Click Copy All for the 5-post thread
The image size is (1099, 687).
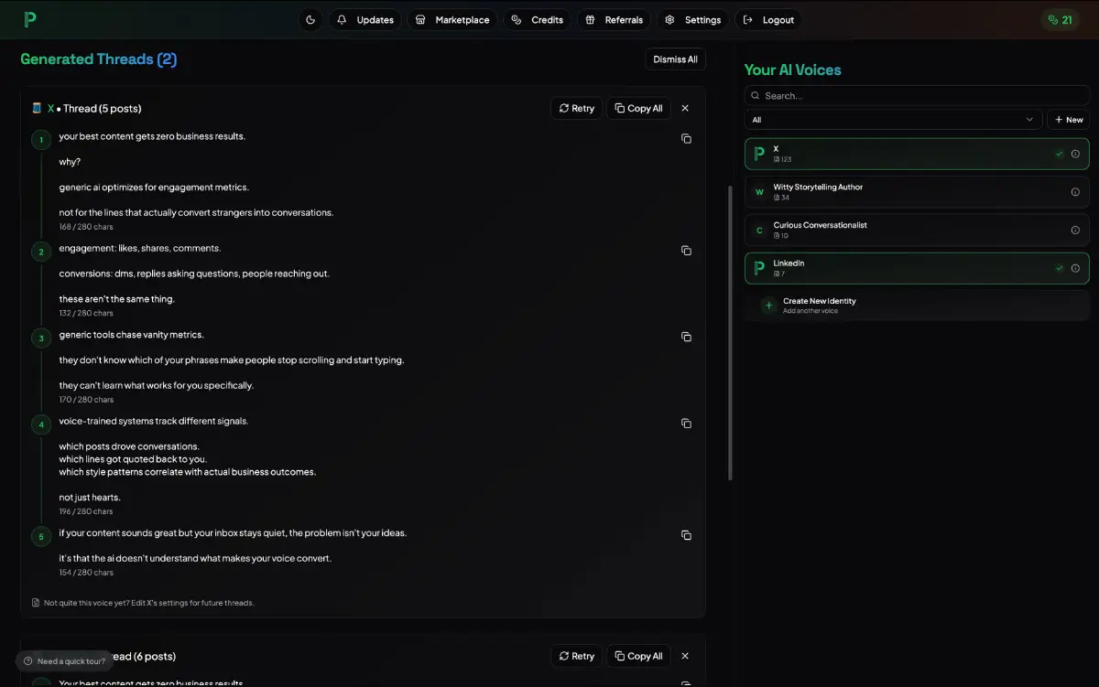(638, 108)
